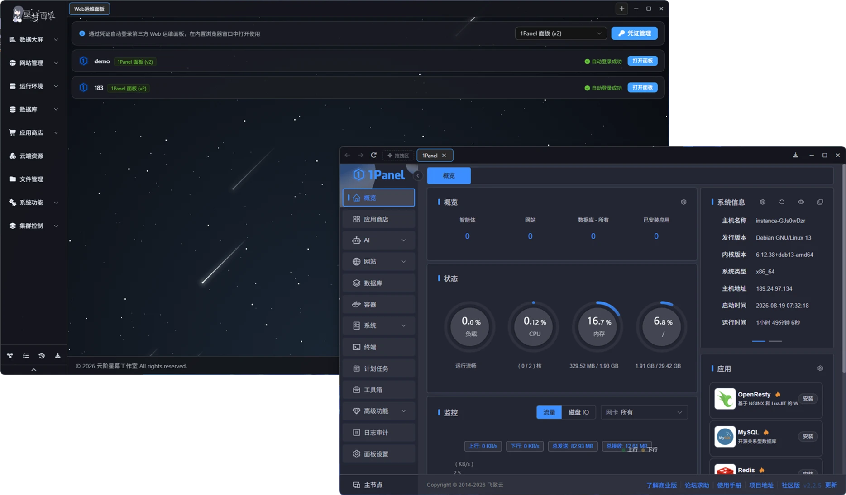
Task: Click the CPU usage gauge
Action: pos(535,326)
